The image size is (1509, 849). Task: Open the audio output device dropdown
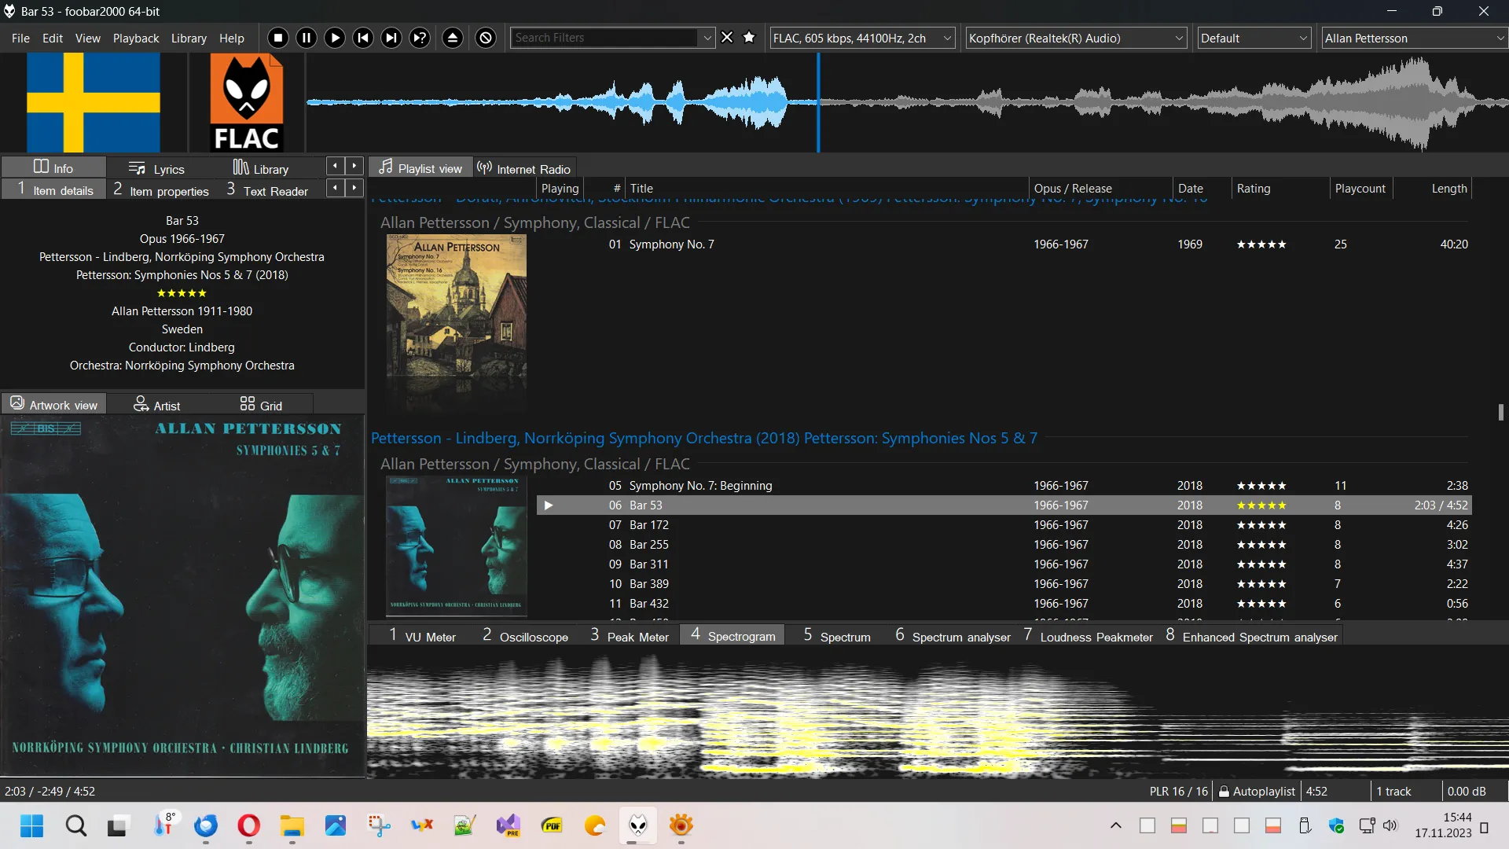coord(1179,38)
